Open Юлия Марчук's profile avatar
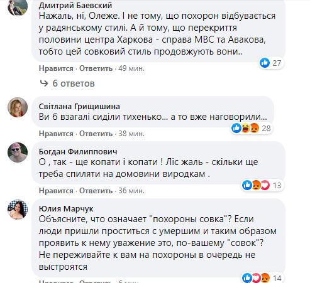This screenshot has width=310, height=283. coord(18,210)
